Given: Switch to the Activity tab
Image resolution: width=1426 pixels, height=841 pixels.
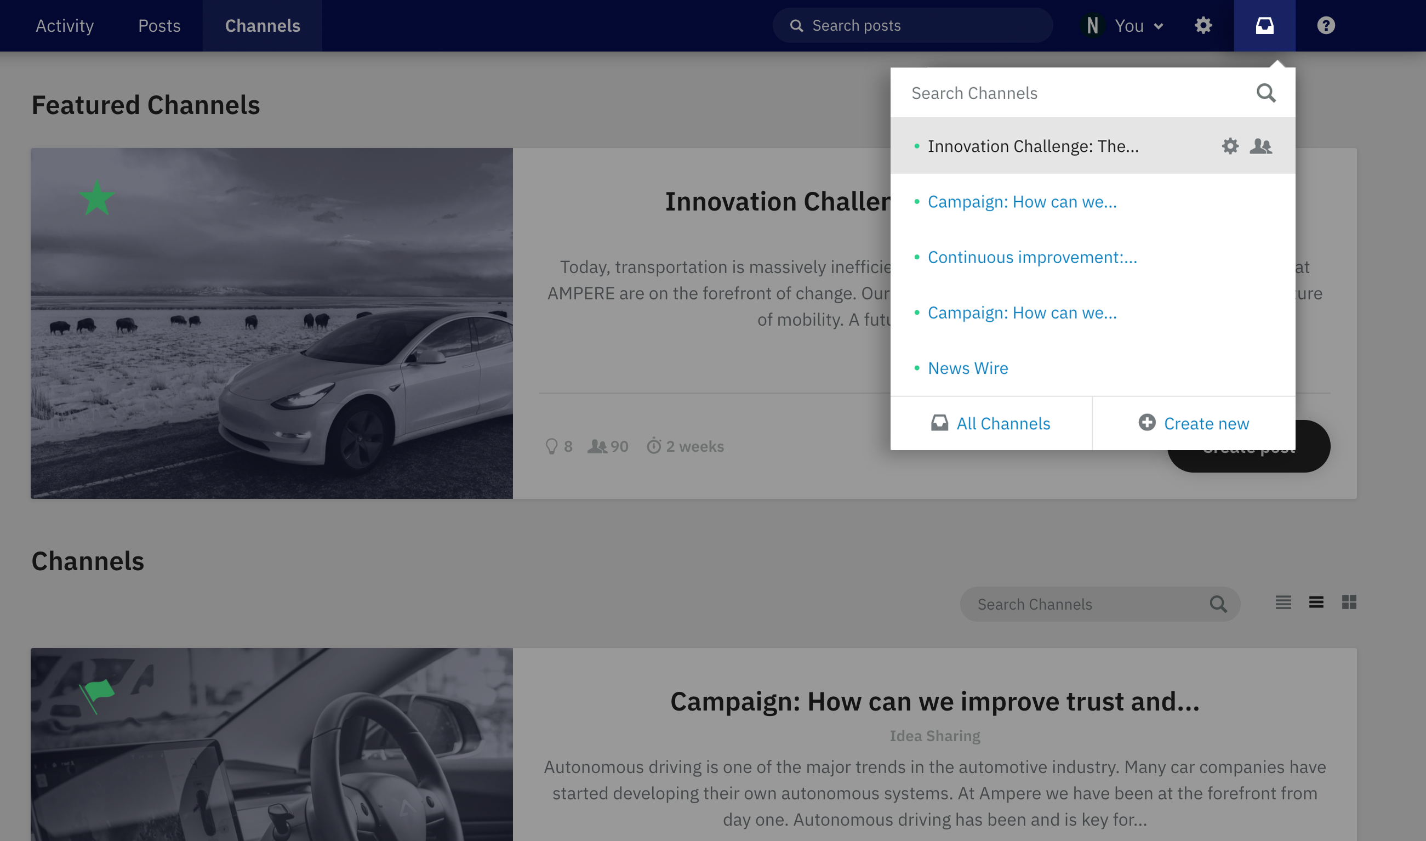Looking at the screenshot, I should [65, 26].
